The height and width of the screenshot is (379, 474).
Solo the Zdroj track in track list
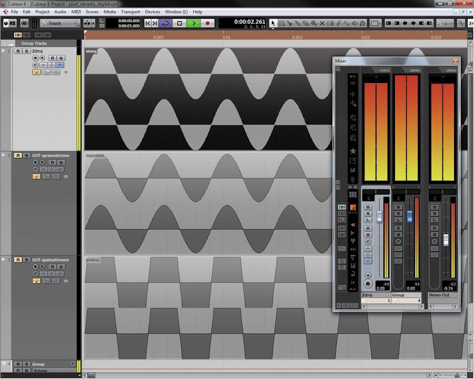[x=27, y=51]
